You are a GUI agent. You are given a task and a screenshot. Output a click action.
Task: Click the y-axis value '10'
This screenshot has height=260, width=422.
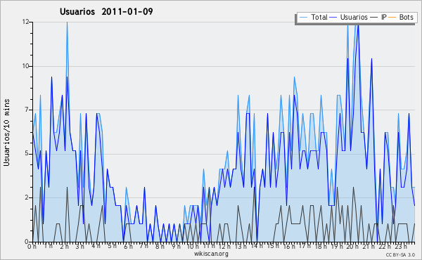[x=26, y=66]
